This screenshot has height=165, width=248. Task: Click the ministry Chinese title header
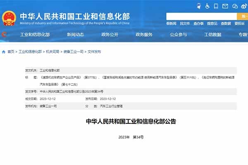point(75,16)
